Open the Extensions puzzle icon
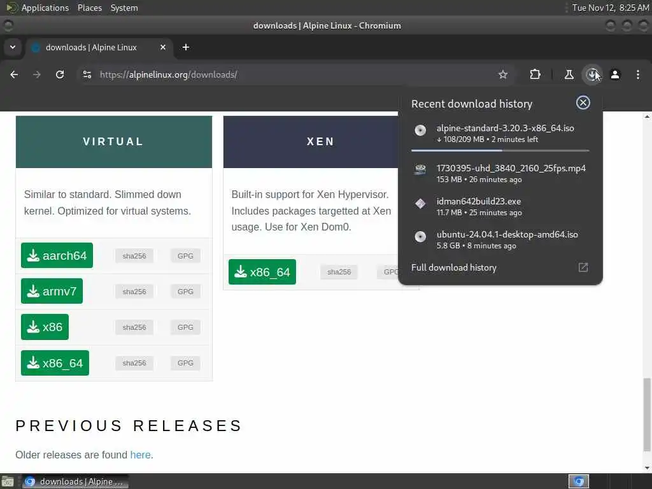This screenshot has height=489, width=652. coord(535,74)
